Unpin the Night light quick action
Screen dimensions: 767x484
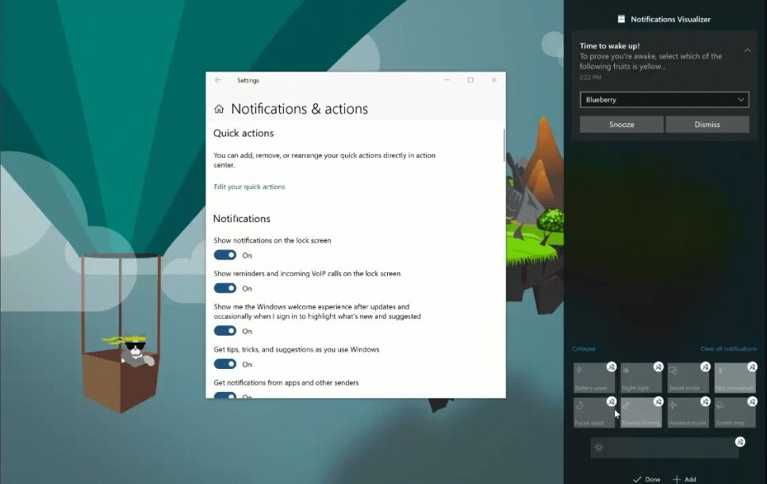click(x=658, y=367)
